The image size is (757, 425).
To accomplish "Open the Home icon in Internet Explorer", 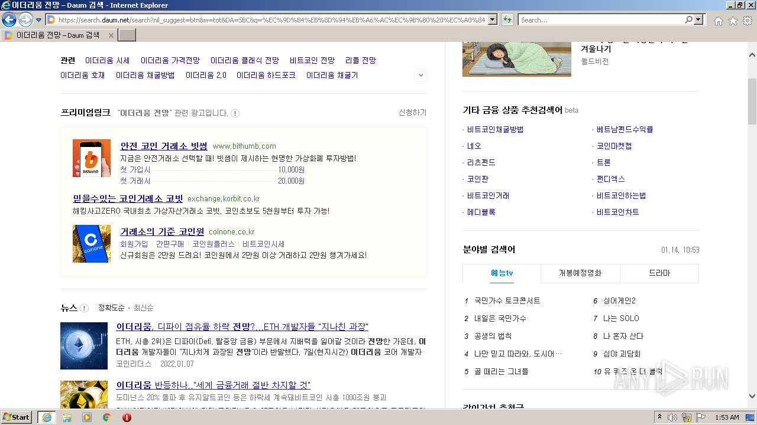I will (x=718, y=21).
